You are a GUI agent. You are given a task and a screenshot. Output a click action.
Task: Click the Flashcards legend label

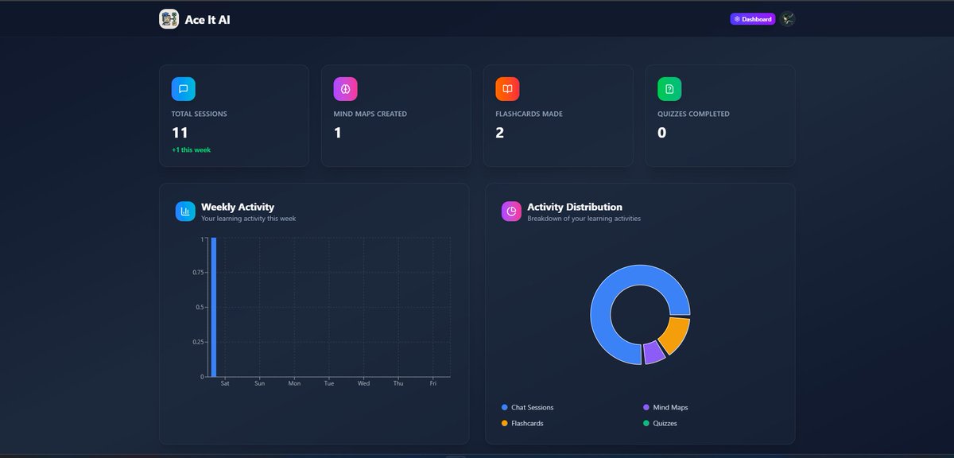(x=528, y=423)
